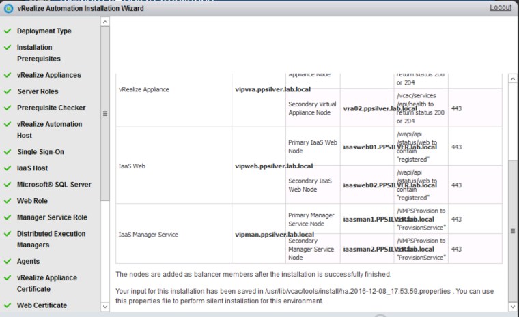The height and width of the screenshot is (317, 519).
Task: Click iaasman1.PPSILVER.lab.local node address
Action: point(389,220)
